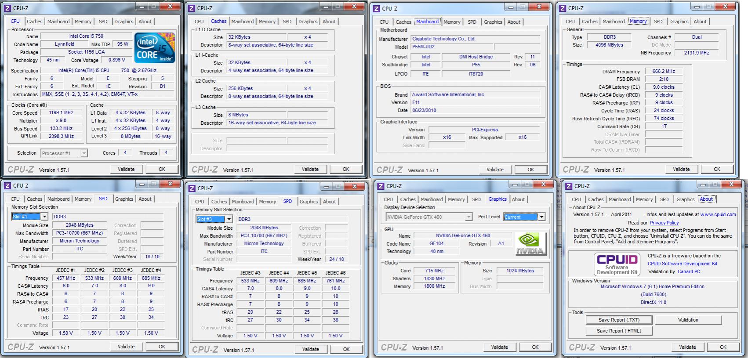
Task: Click OK in the Slot #1 SPD window
Action: tap(162, 347)
